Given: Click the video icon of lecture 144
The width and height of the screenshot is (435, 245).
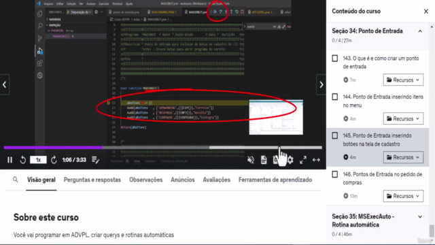Looking at the screenshot, I should [346, 118].
